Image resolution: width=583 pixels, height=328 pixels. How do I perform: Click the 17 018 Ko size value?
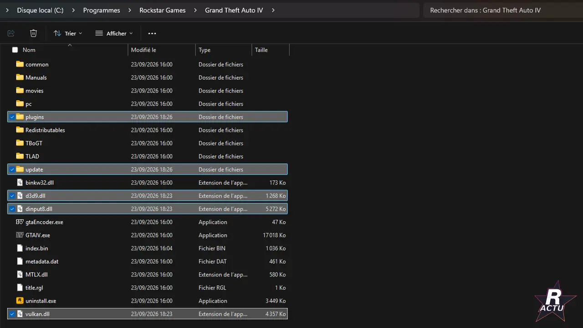[274, 236]
